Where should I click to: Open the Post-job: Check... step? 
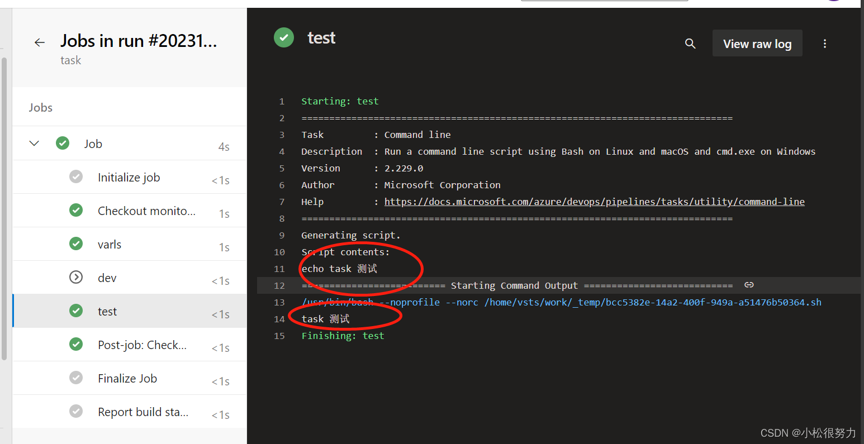pyautogui.click(x=130, y=345)
